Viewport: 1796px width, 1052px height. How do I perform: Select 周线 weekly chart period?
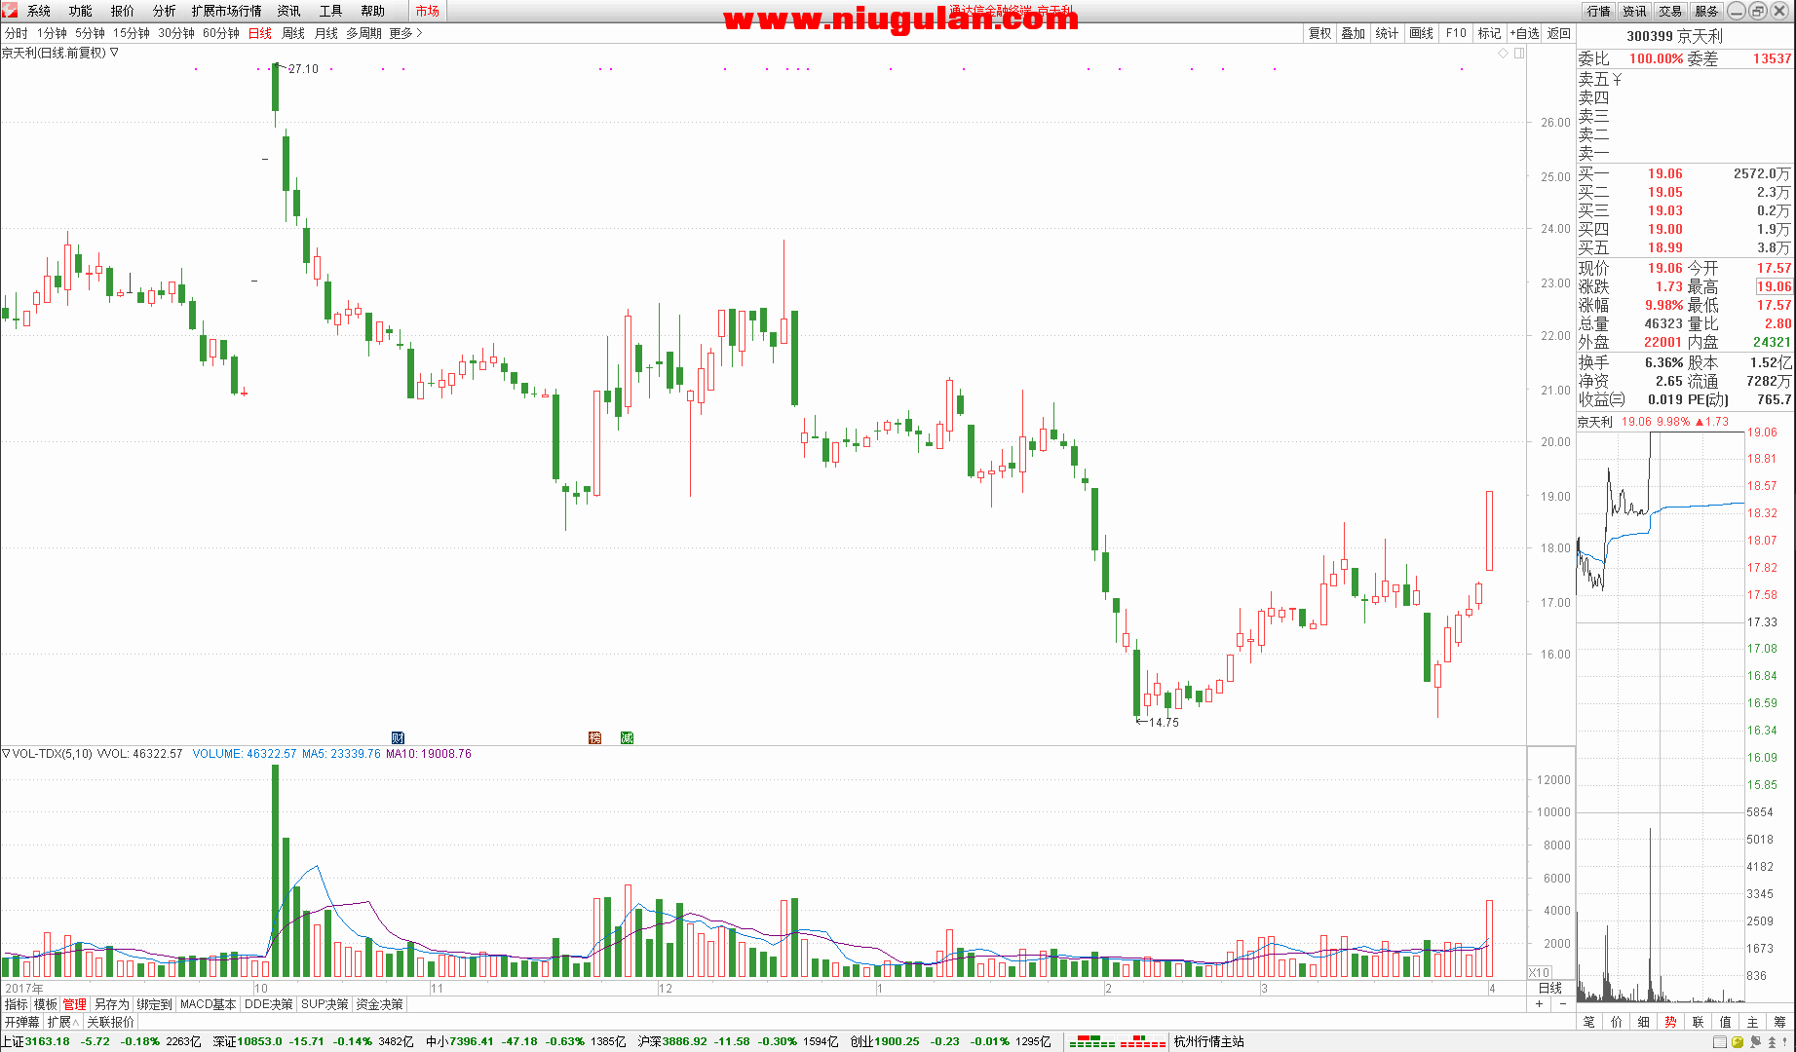293,33
